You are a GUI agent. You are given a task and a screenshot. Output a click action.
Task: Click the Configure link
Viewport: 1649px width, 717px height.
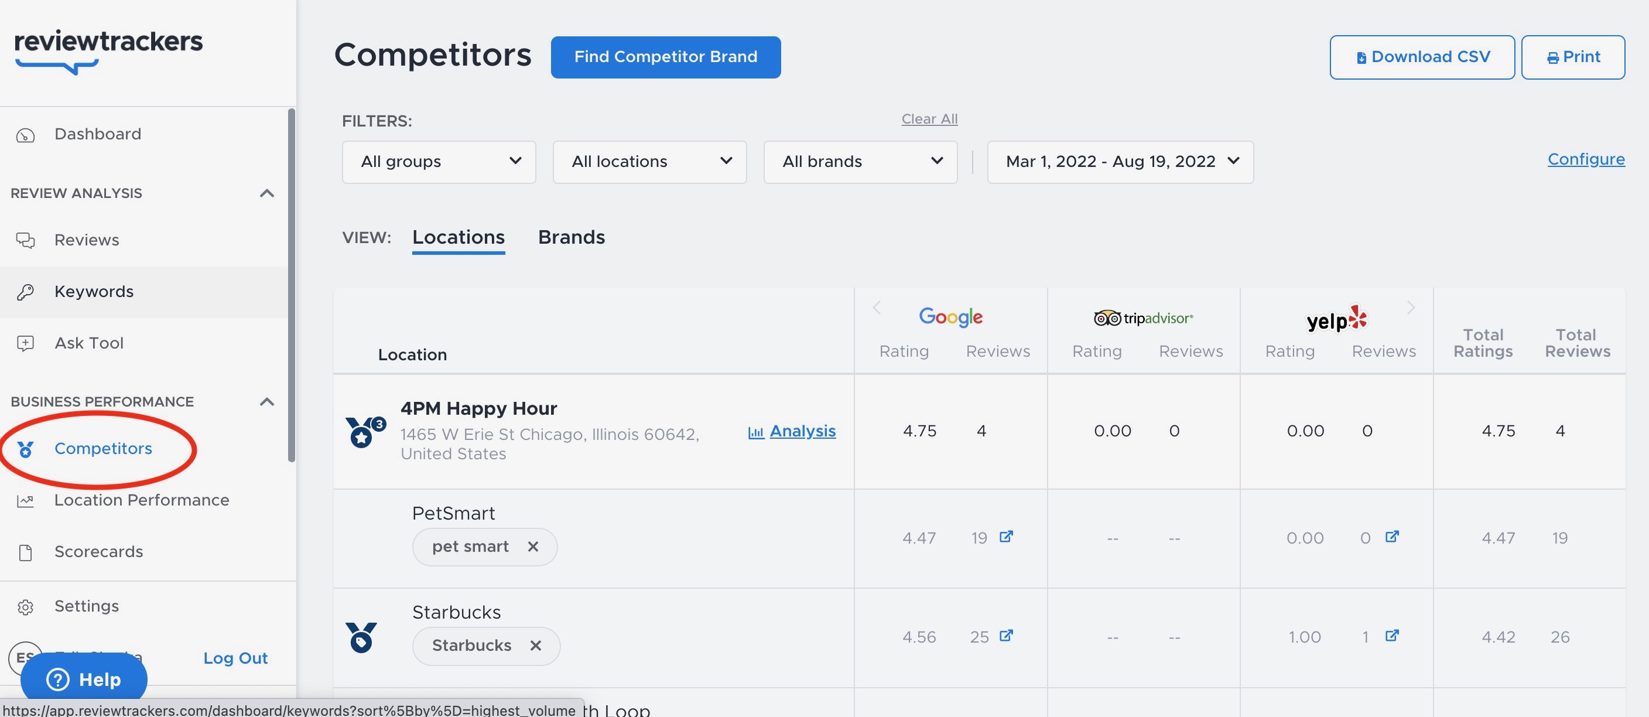click(x=1586, y=159)
